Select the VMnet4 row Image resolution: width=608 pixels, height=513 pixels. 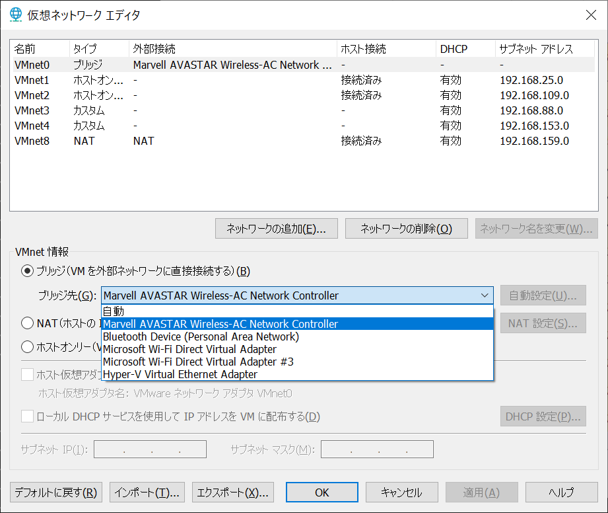pyautogui.click(x=304, y=126)
